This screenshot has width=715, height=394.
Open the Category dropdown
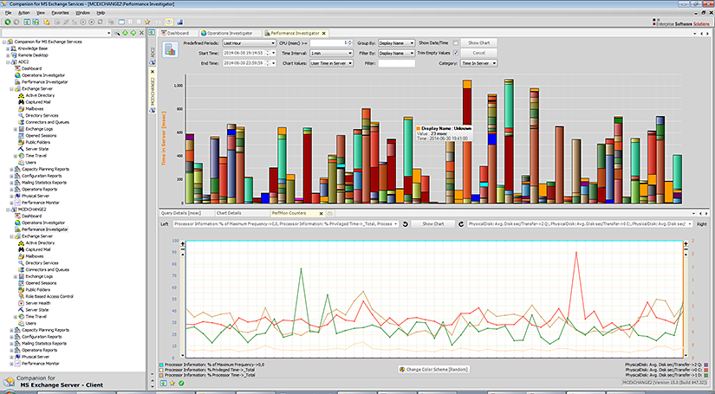(478, 63)
